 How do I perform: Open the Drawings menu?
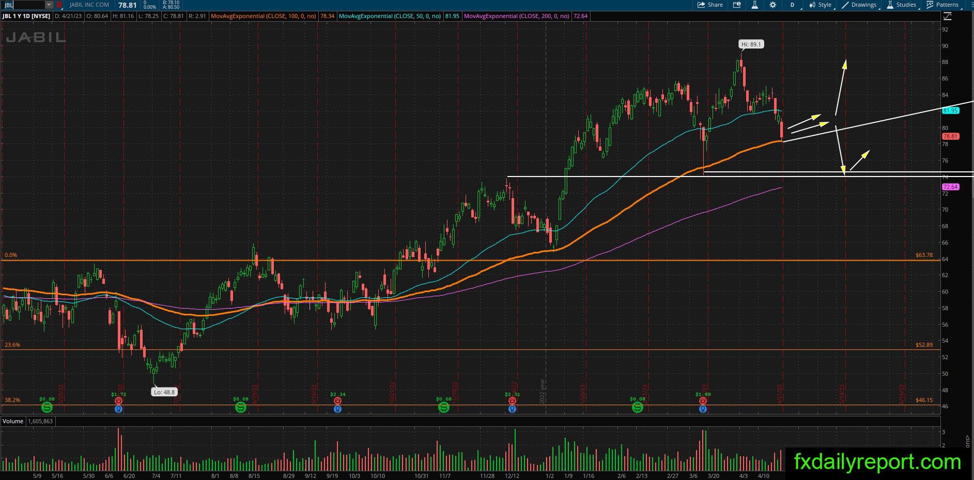(x=859, y=5)
